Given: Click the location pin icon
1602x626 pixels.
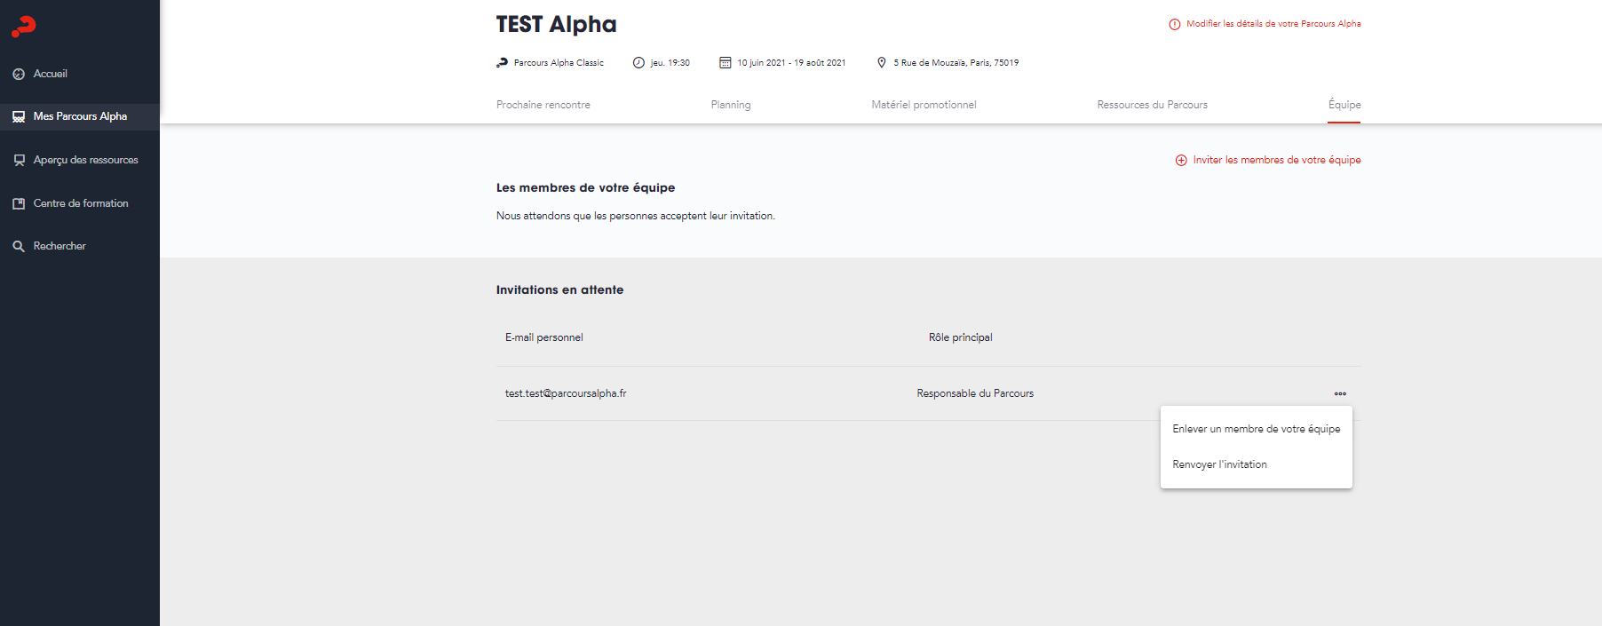Looking at the screenshot, I should [882, 63].
